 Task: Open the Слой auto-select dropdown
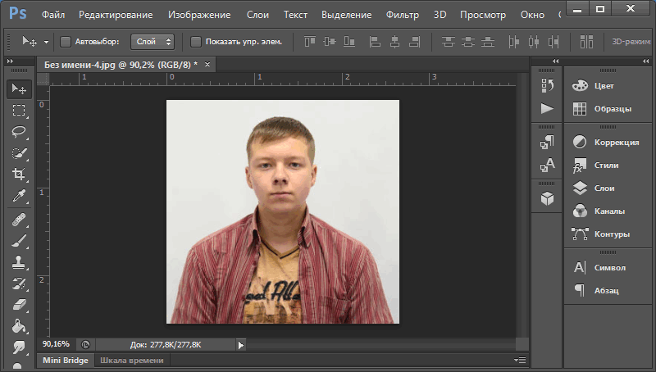point(153,41)
